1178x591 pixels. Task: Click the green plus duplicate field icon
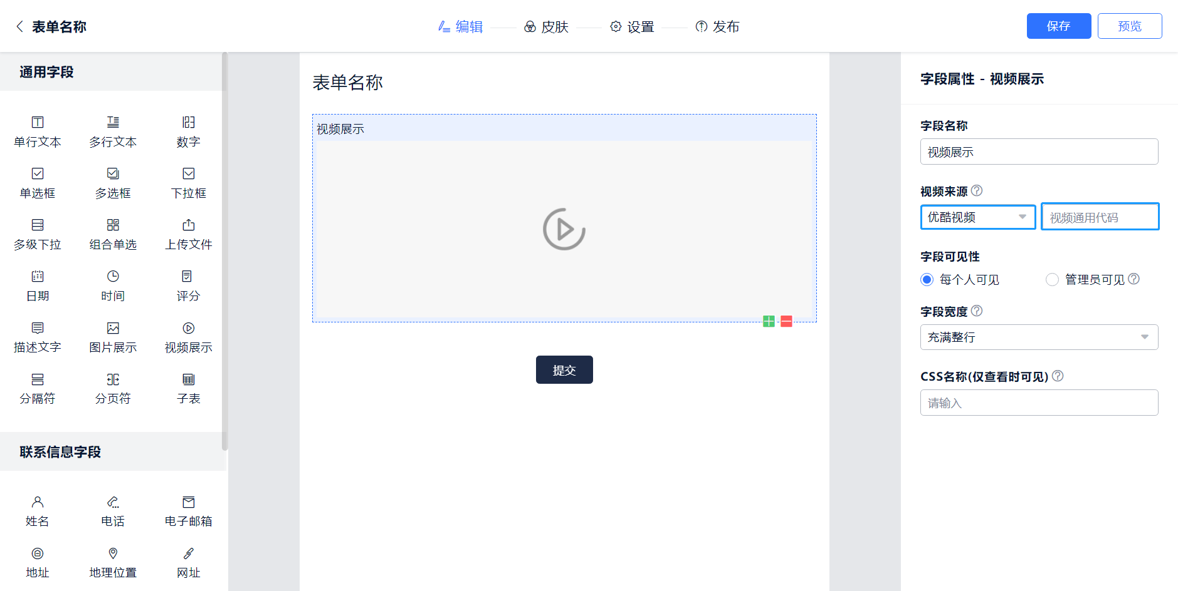(769, 321)
